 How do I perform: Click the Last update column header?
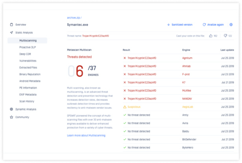(x=227, y=50)
